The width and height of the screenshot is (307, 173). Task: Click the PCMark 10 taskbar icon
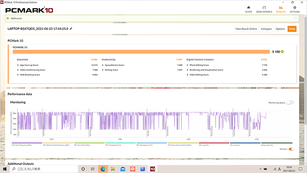(152, 169)
